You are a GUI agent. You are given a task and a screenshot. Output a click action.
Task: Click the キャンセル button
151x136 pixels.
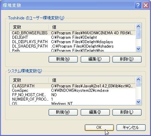(x=131, y=128)
